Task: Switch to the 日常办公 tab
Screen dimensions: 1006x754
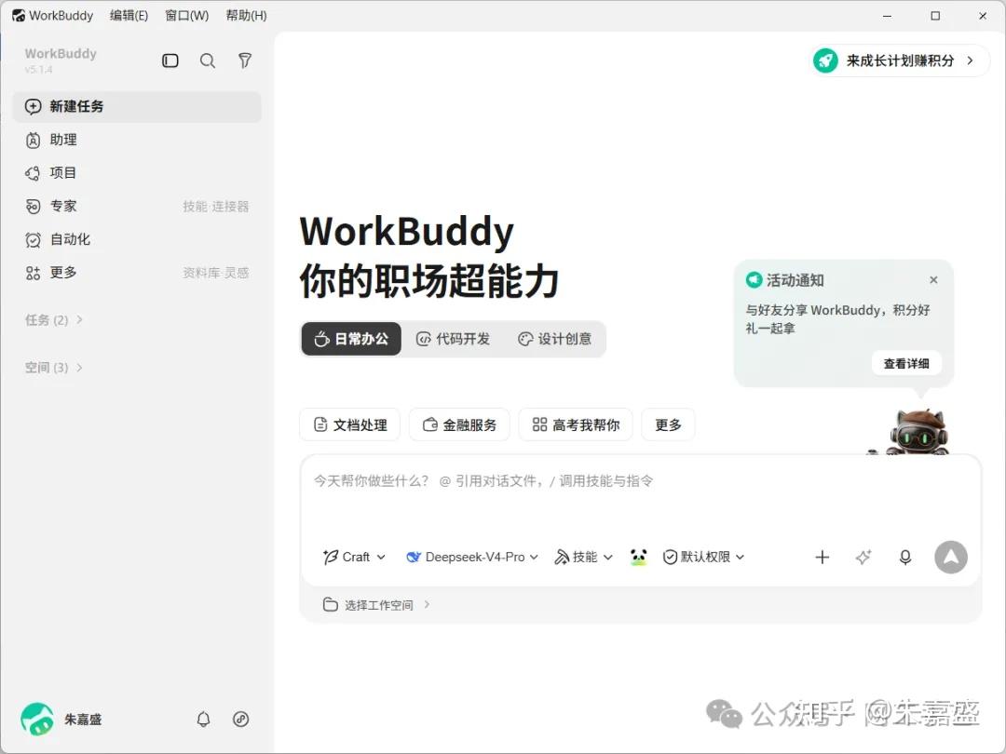Action: pos(351,339)
